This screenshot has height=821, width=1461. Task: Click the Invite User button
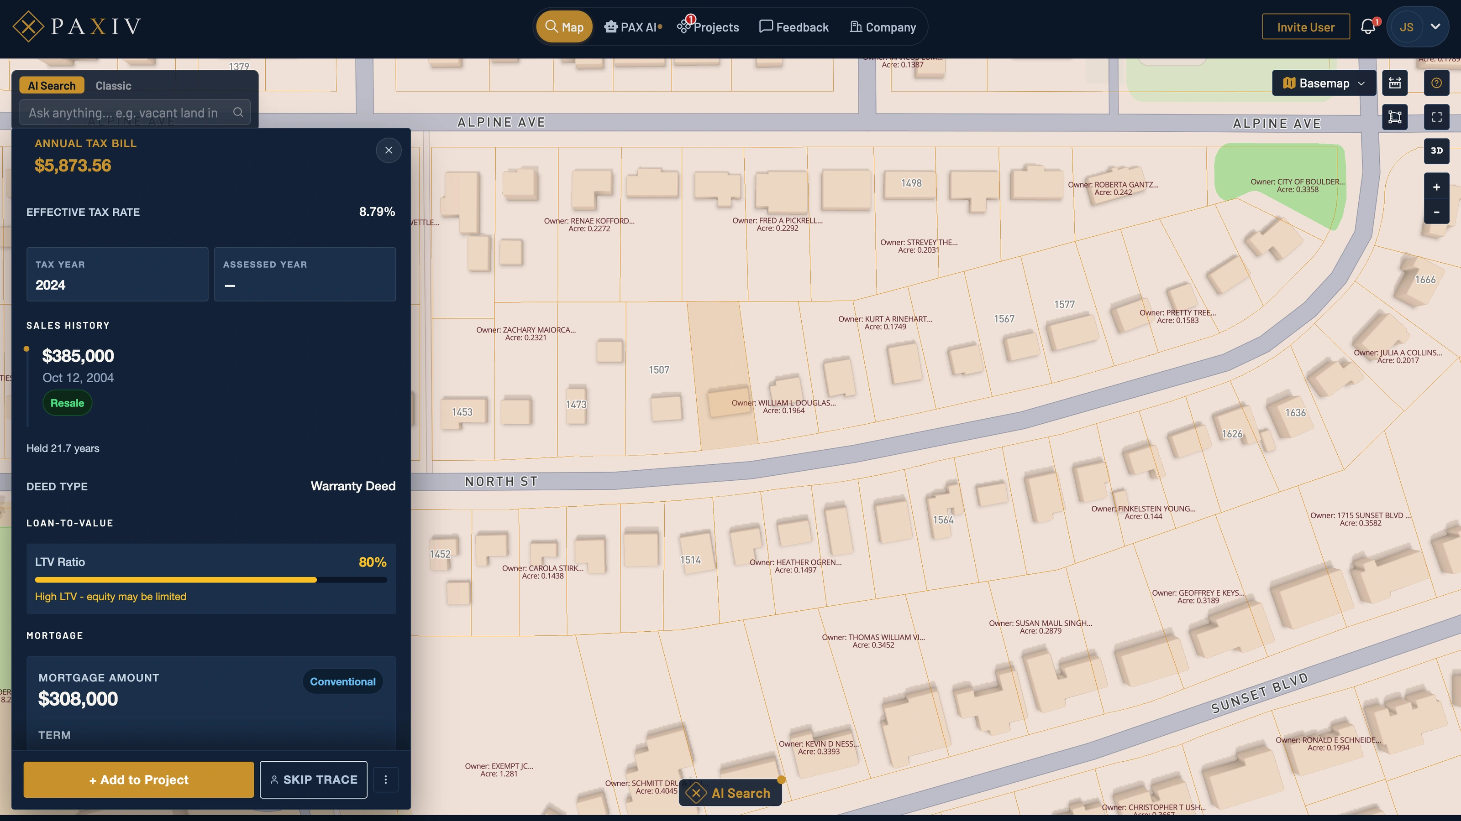1306,26
